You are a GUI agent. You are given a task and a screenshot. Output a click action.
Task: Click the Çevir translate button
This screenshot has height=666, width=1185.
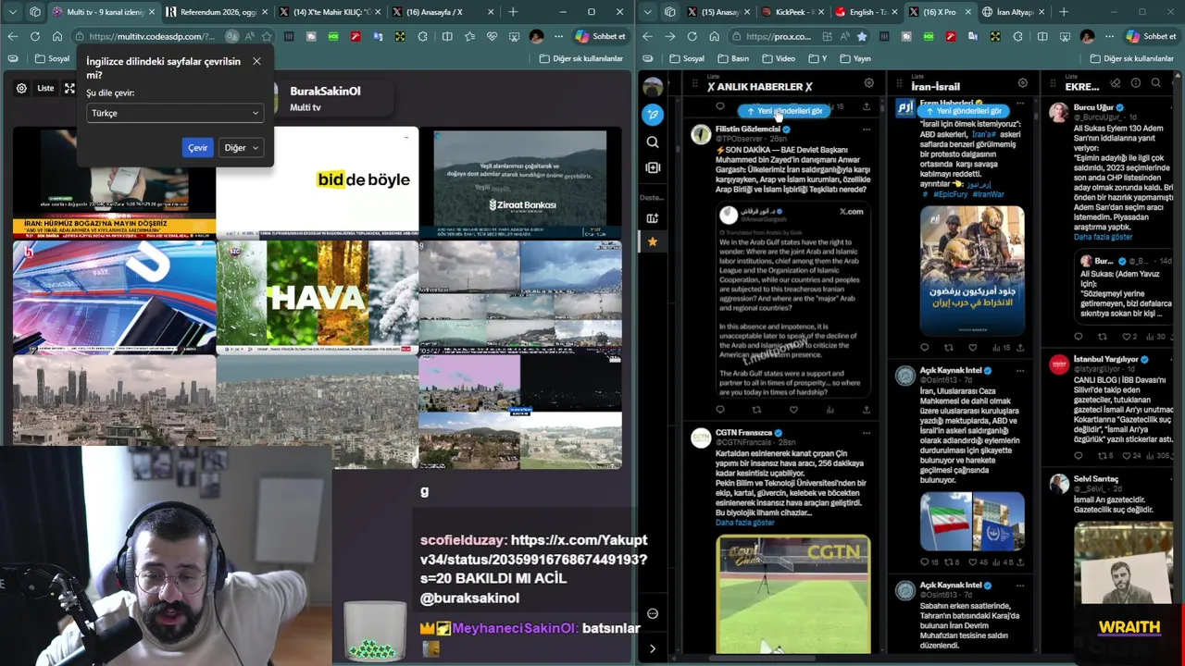click(x=197, y=148)
